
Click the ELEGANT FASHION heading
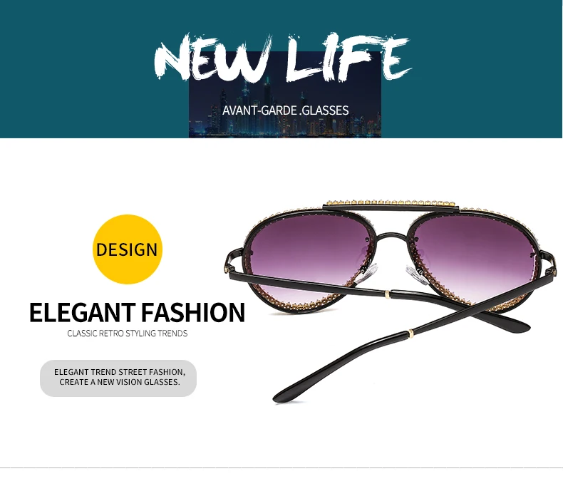tap(137, 312)
